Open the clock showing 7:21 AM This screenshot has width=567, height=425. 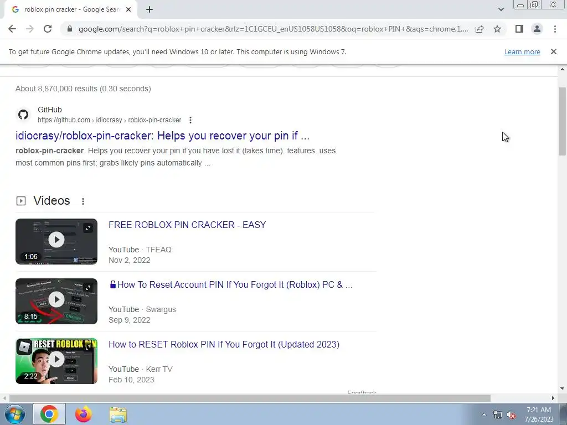point(539,414)
